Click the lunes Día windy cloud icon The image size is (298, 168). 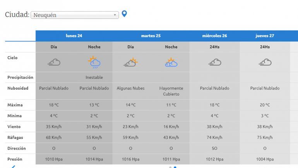(54, 62)
